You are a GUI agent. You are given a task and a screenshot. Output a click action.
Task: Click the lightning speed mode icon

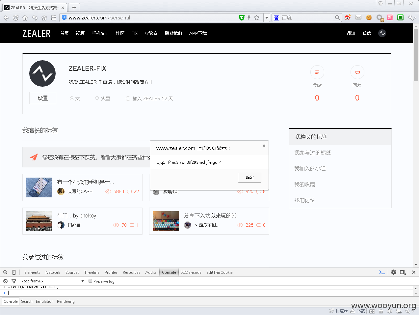tap(249, 17)
